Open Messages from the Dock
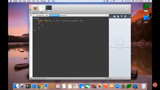 [82, 86]
